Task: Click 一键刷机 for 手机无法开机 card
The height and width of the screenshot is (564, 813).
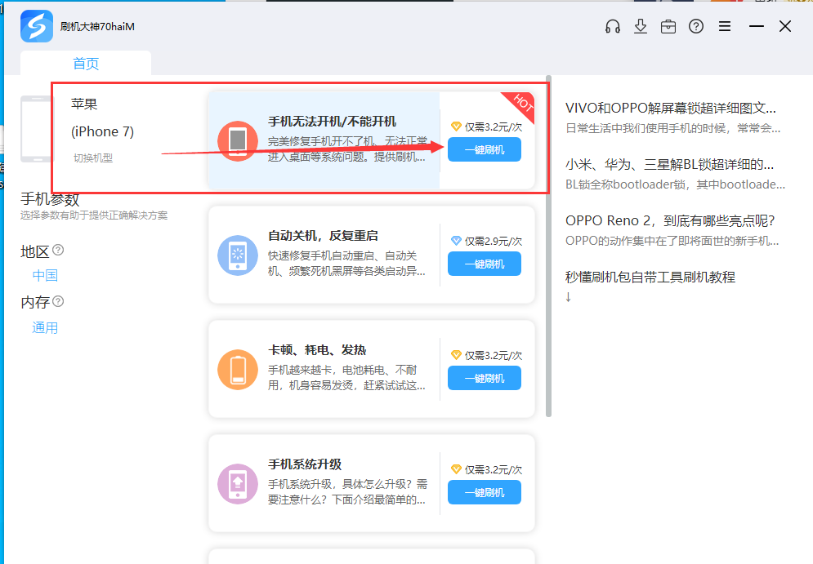Action: click(x=485, y=149)
